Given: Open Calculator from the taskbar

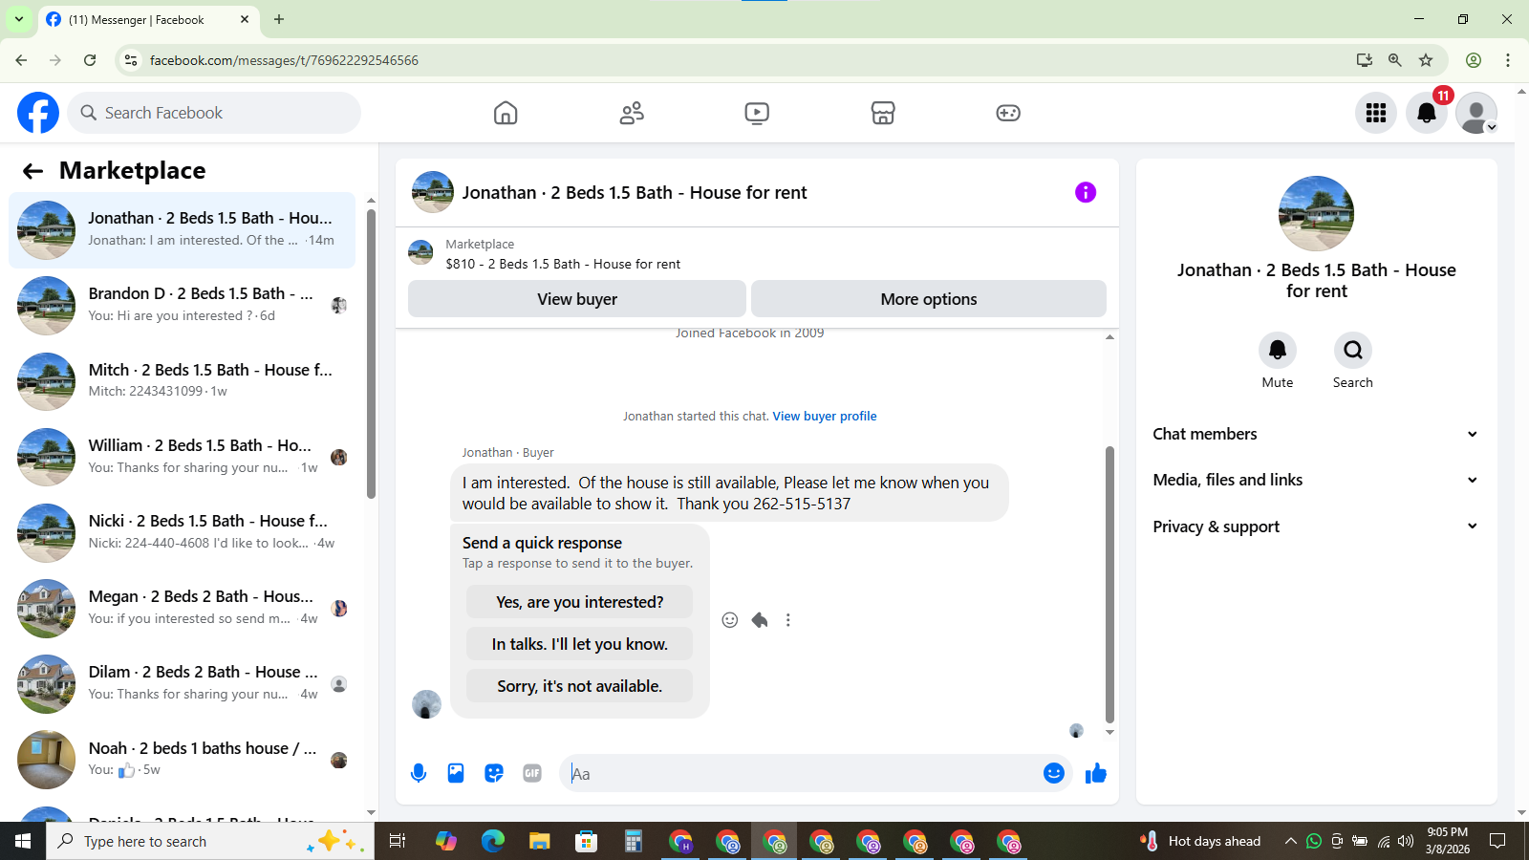Looking at the screenshot, I should [633, 841].
